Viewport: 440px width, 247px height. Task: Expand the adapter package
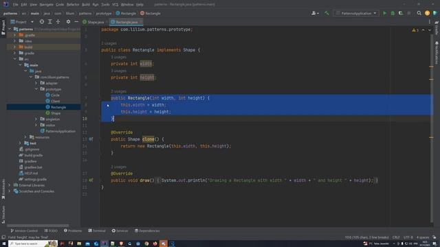36,83
